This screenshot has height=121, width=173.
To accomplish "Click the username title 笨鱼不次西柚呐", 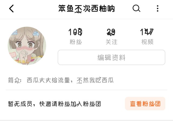I will coord(86,9).
